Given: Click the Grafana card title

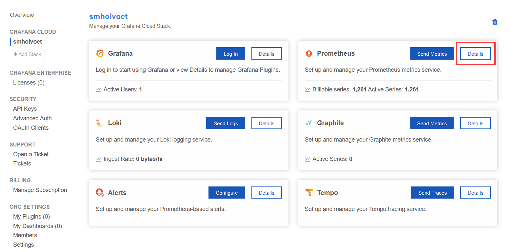Looking at the screenshot, I should coord(120,53).
